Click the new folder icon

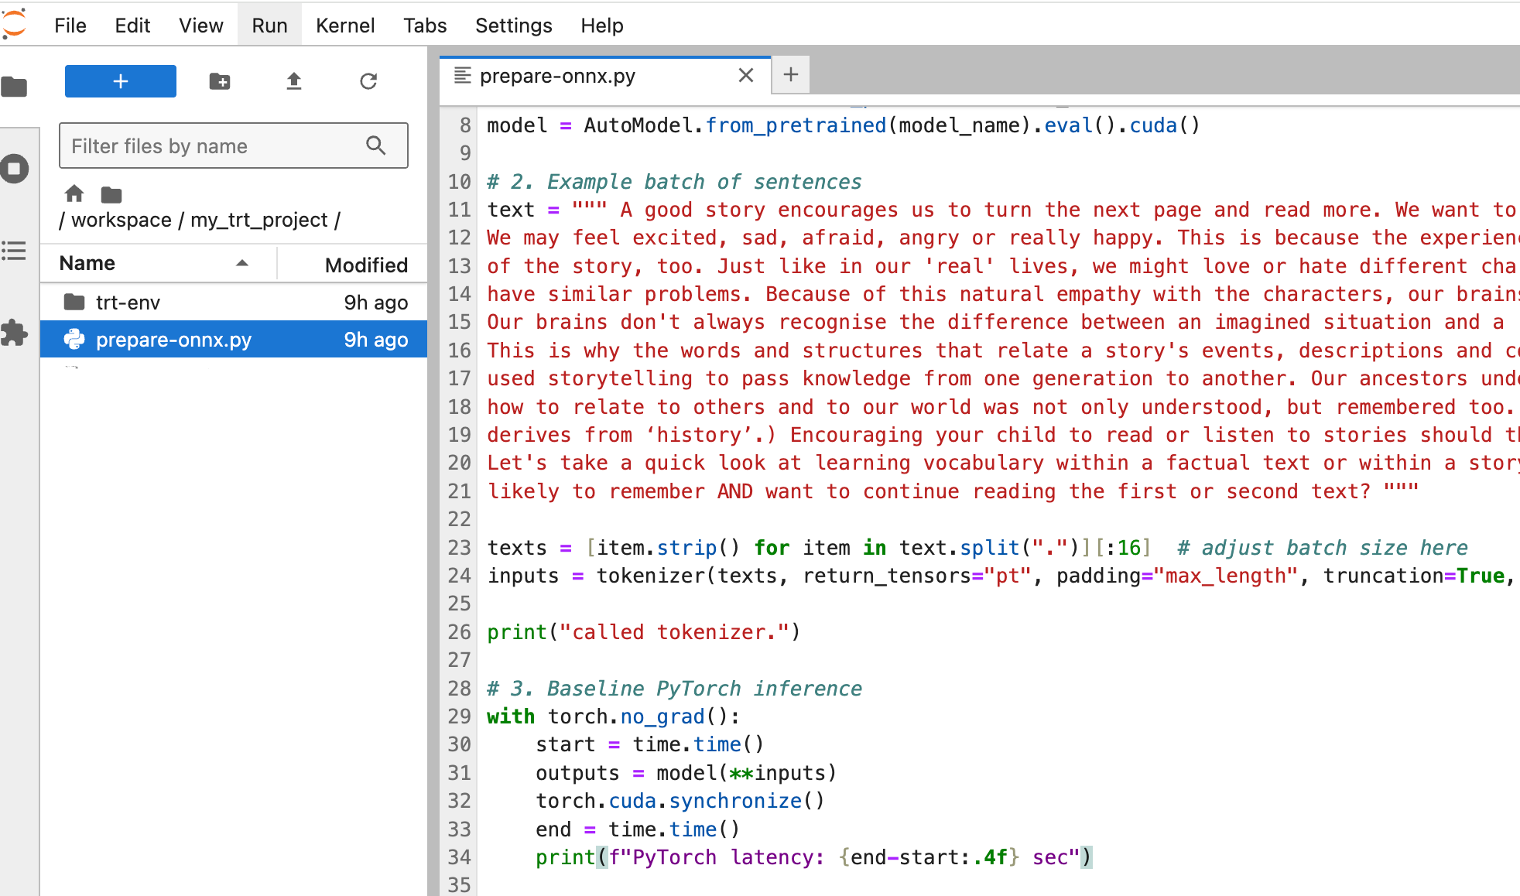point(220,81)
